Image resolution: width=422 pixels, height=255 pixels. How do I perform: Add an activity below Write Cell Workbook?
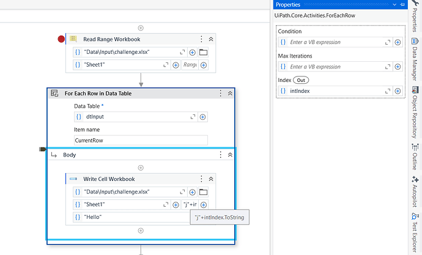coord(141,231)
